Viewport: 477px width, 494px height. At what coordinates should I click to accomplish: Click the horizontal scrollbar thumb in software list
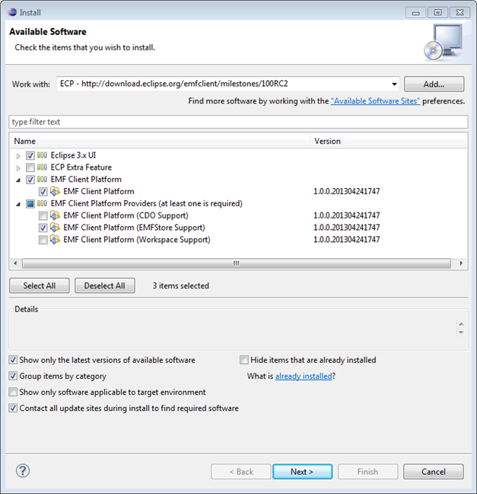tap(236, 263)
